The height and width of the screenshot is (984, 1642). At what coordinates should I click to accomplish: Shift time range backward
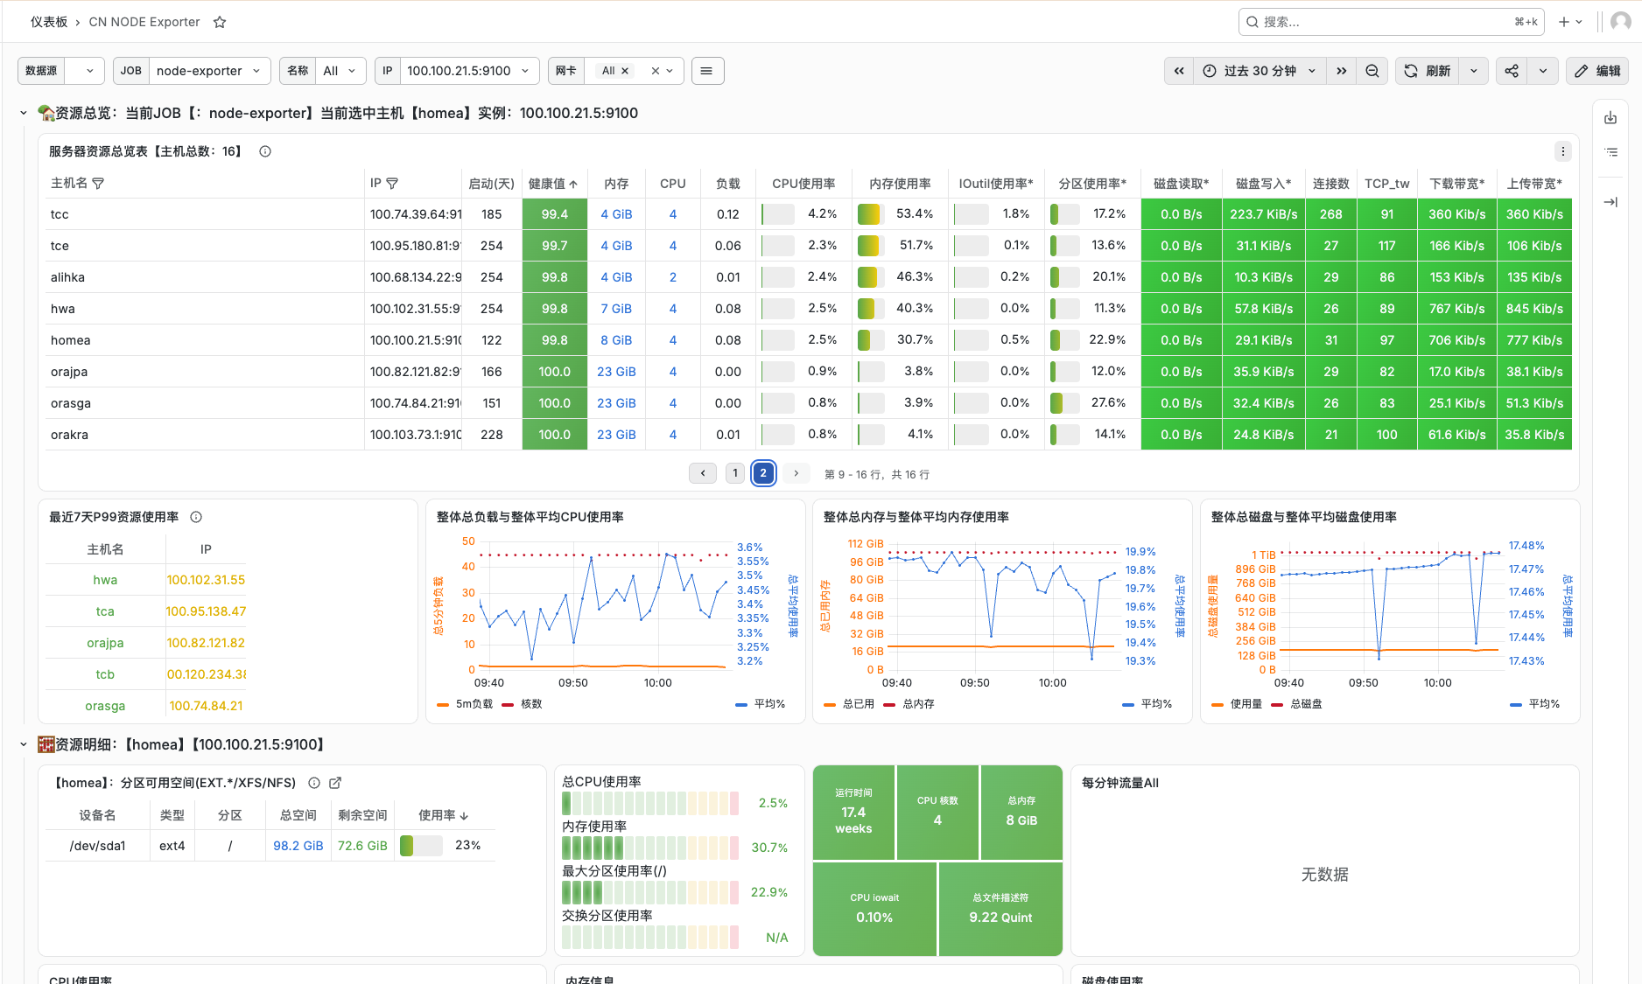pos(1179,71)
